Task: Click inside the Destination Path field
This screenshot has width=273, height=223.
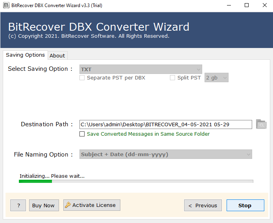Action: 166,124
